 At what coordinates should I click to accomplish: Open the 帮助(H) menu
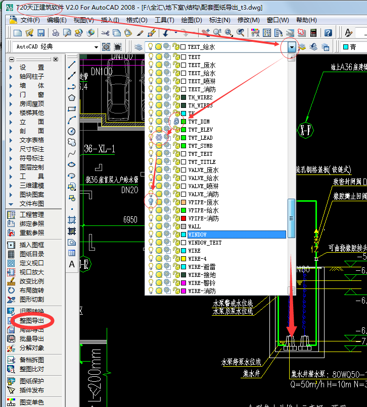click(x=306, y=20)
